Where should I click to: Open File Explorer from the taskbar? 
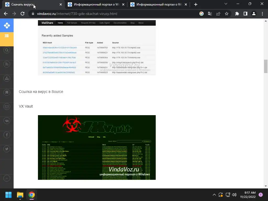pos(20,195)
